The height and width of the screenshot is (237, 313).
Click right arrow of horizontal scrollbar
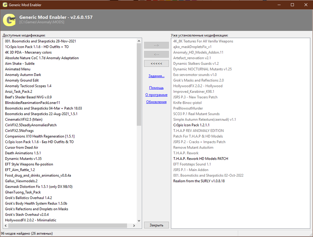coord(134,226)
